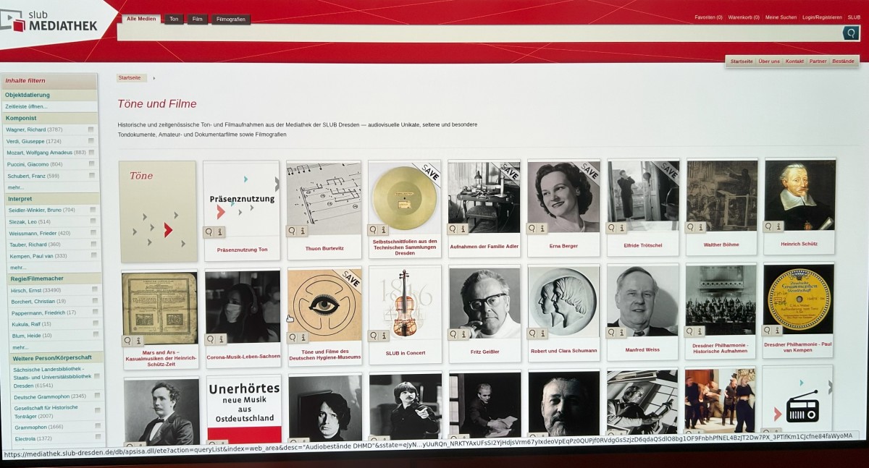Click magnifier icon on Heinrich Schütz card
Image resolution: width=869 pixels, height=468 pixels.
click(769, 226)
